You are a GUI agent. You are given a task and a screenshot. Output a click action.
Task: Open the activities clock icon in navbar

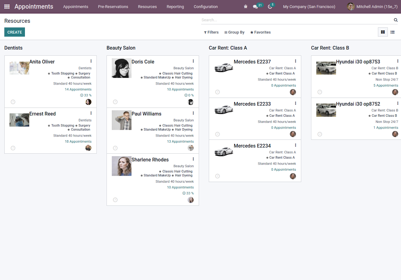[x=270, y=7]
